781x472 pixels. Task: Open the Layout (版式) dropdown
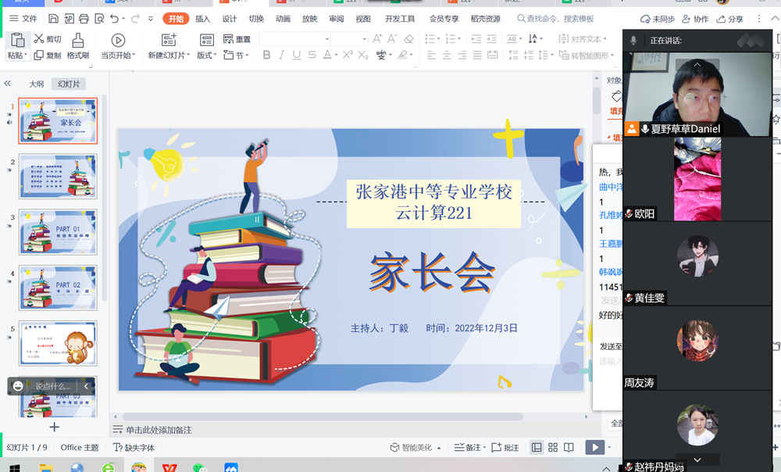[206, 55]
